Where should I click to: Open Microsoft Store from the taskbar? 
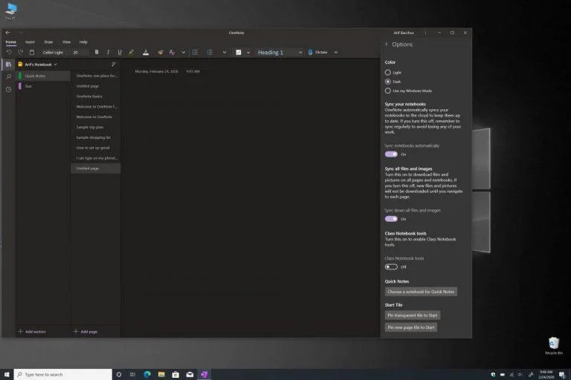(x=175, y=375)
